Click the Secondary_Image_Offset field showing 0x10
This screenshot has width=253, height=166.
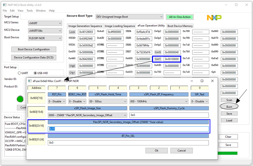click(128, 129)
